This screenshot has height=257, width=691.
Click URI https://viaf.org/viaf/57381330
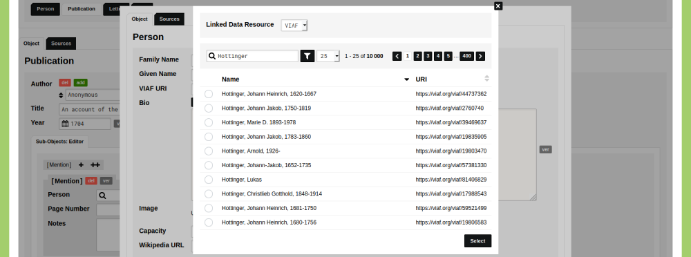[x=451, y=165]
